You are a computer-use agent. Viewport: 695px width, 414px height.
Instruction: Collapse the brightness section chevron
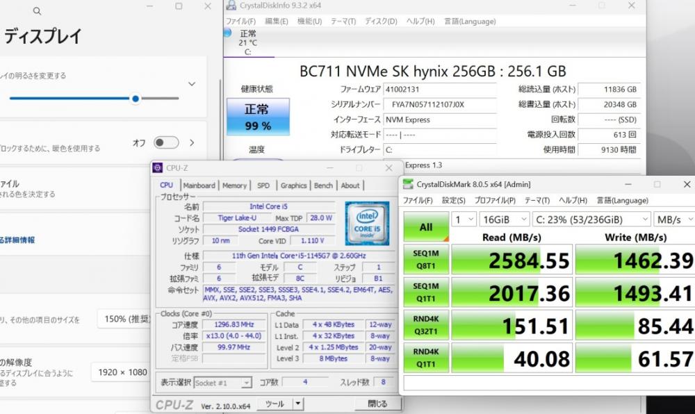click(x=192, y=83)
